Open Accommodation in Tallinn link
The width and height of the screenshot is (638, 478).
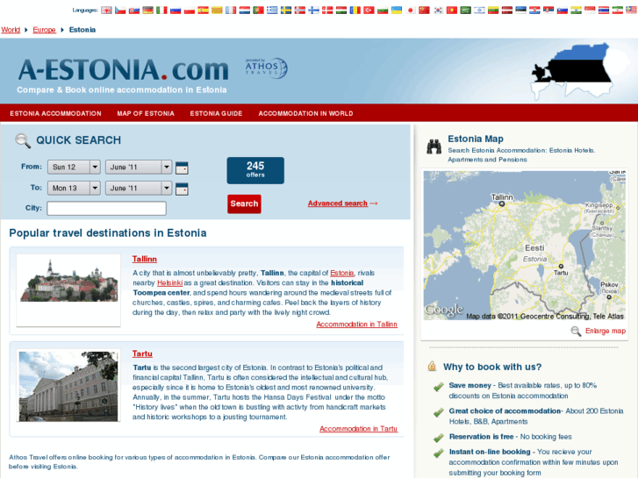[x=357, y=325]
